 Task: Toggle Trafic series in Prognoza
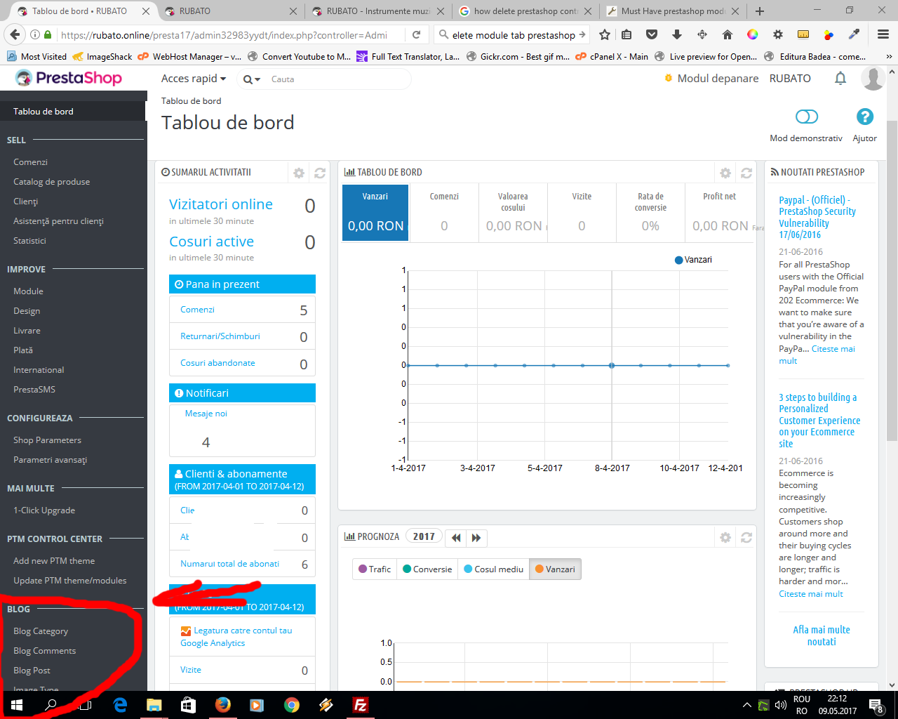375,569
